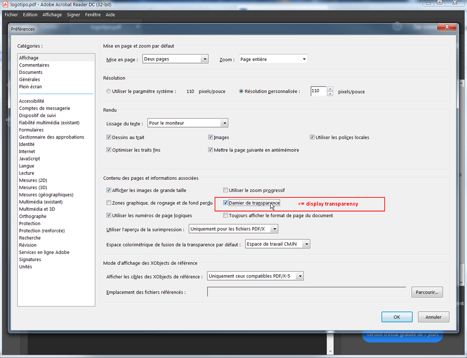Select Unités category

click(56, 267)
